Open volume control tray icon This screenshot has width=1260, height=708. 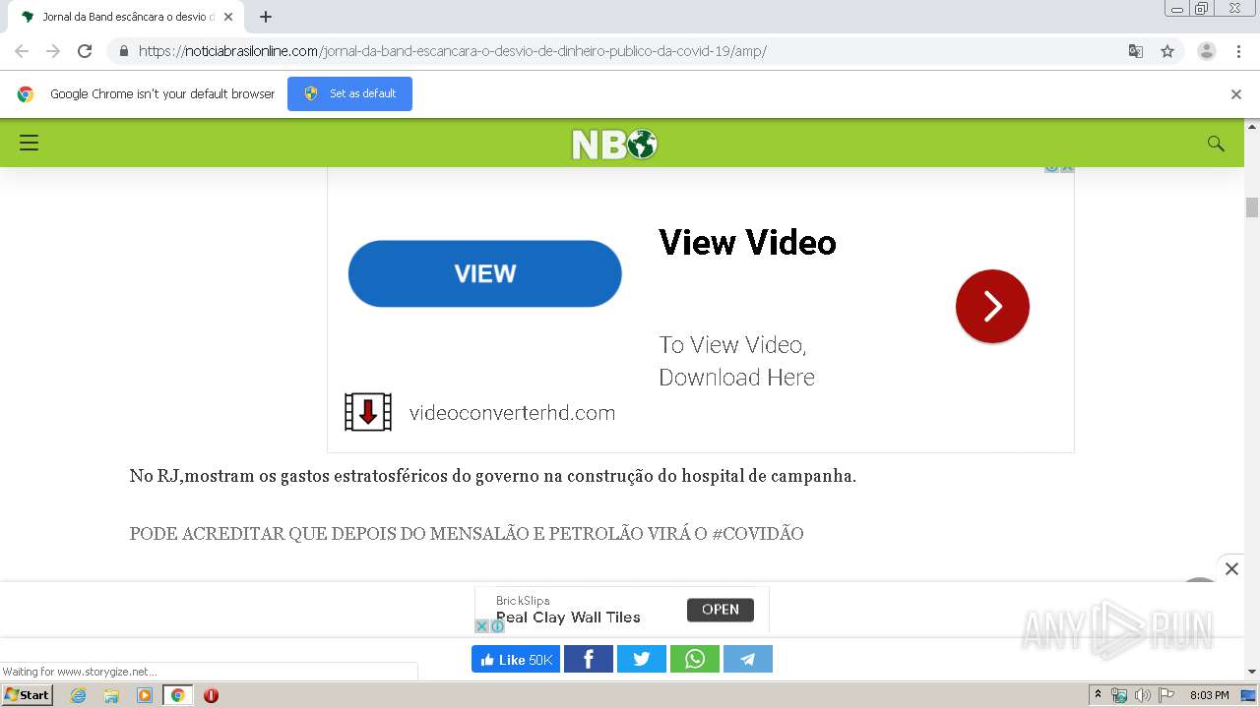point(1143,695)
